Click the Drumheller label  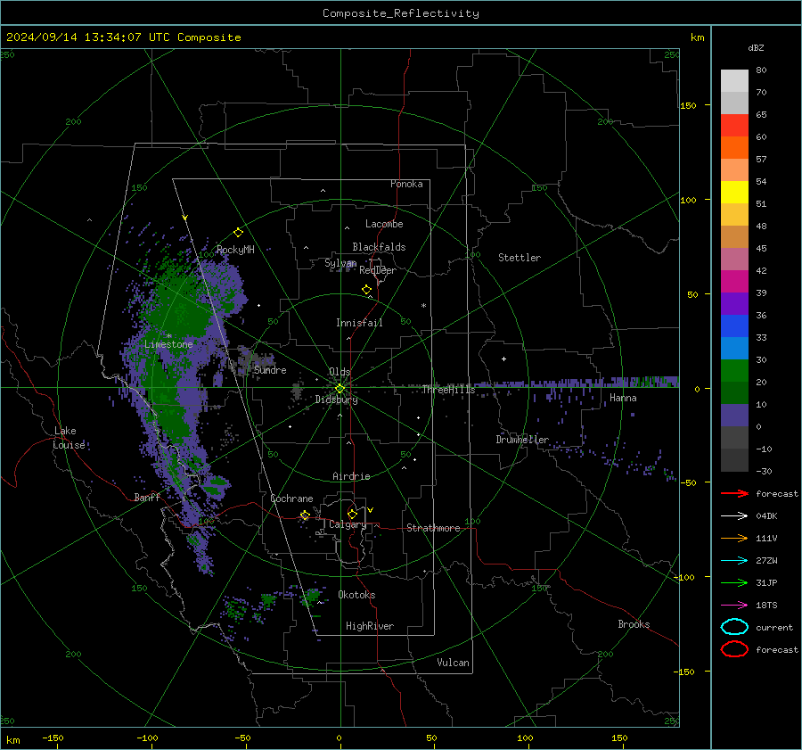(522, 440)
